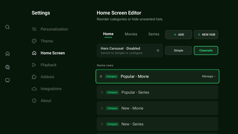This screenshot has width=238, height=134.
Task: Toggle the Hero Carousel status dot
Action: tap(158, 50)
